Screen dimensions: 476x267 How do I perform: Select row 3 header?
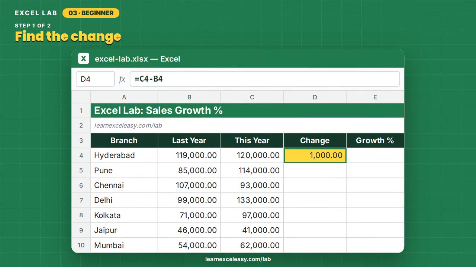[81, 141]
